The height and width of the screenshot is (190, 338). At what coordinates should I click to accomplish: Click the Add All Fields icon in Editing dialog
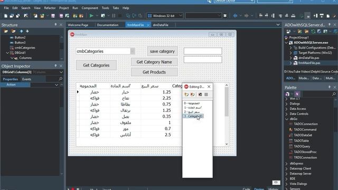200,94
